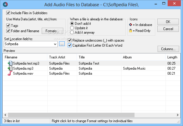Open the Formats... dialog
This screenshot has height=126, width=183.
52,31
